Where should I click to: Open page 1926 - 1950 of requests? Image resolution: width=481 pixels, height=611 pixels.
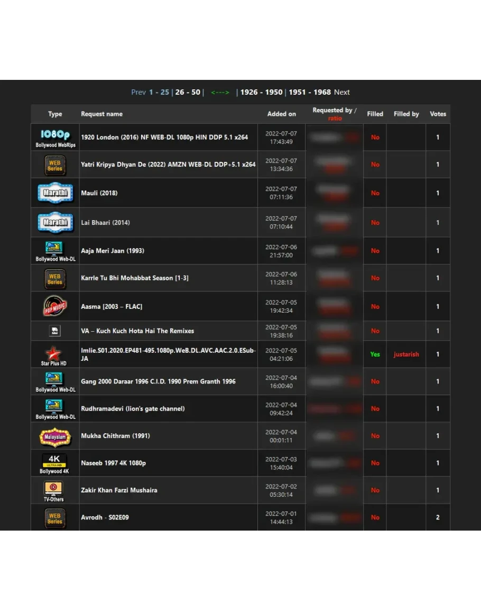coord(261,92)
